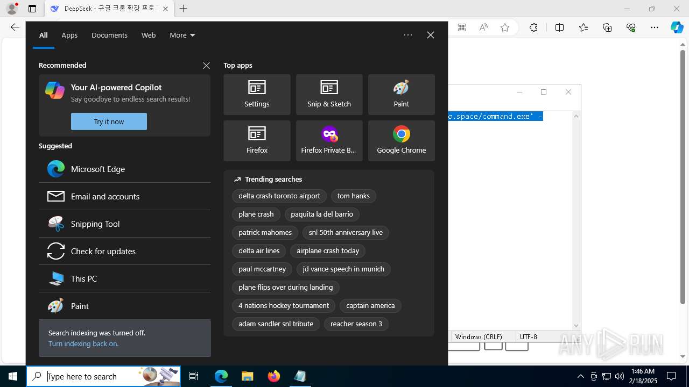Click Edge back arrow
The width and height of the screenshot is (689, 387).
tap(15, 27)
